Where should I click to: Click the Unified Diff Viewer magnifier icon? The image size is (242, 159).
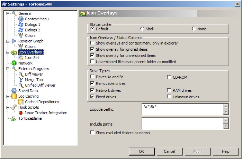[21, 85]
